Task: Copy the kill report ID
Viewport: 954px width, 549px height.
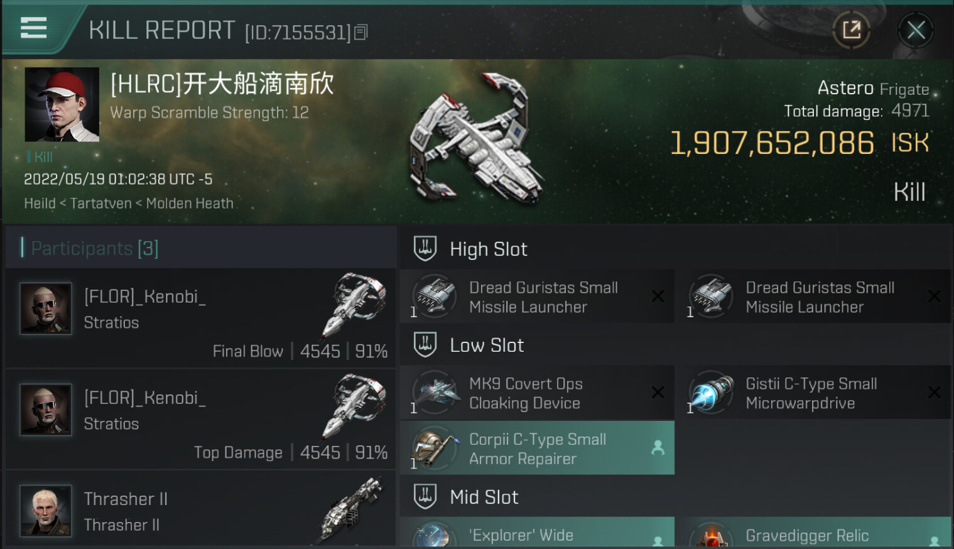Action: tap(361, 32)
